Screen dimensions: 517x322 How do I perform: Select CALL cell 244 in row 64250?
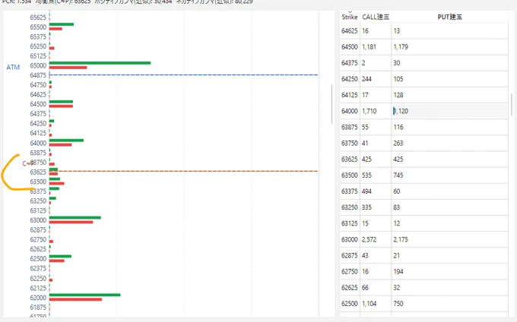tap(366, 79)
